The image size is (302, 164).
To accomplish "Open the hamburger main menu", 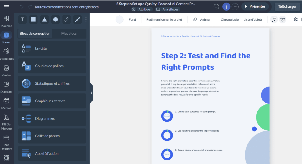I will [6, 6].
